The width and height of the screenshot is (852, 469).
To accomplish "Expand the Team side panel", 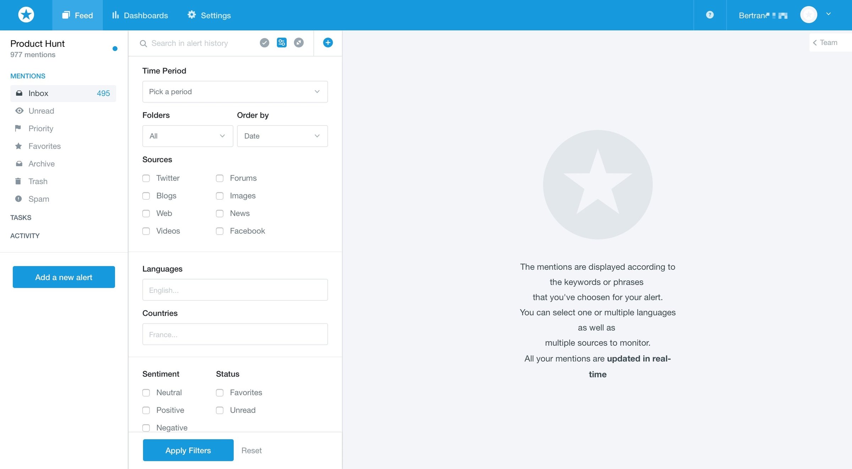I will [830, 43].
